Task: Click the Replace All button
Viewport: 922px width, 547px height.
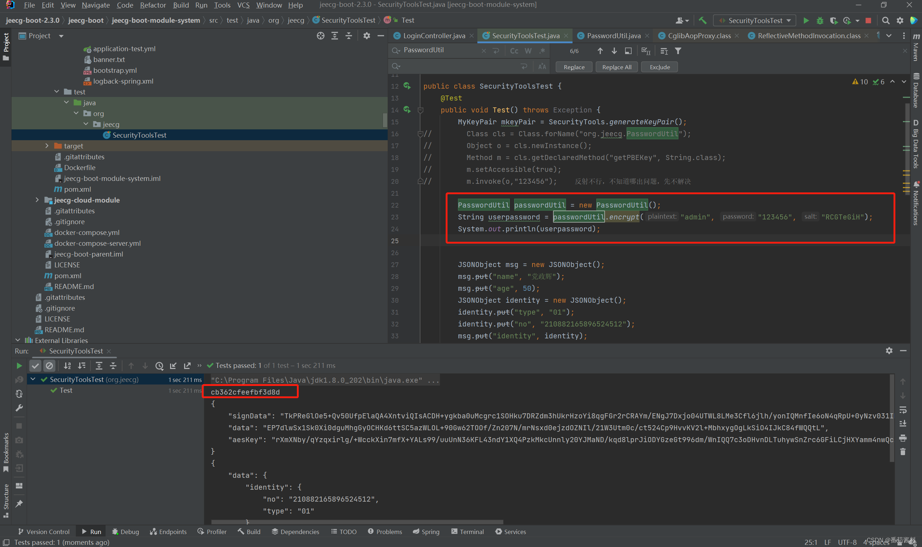Action: (x=616, y=67)
